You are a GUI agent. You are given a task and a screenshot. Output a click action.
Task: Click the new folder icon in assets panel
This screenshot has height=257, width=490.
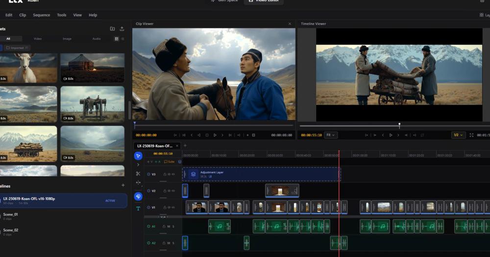pyautogui.click(x=113, y=29)
